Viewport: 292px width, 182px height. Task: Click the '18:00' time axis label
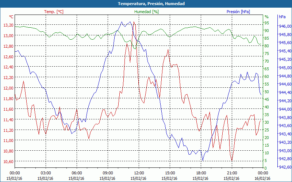201,173
